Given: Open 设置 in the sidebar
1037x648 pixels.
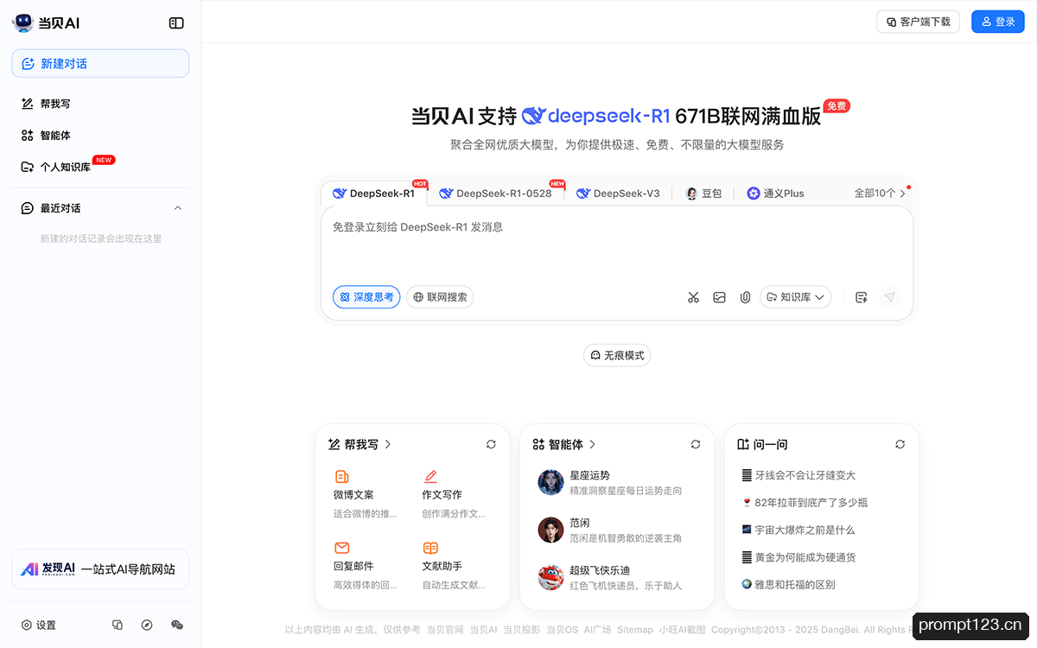Looking at the screenshot, I should click(x=39, y=625).
